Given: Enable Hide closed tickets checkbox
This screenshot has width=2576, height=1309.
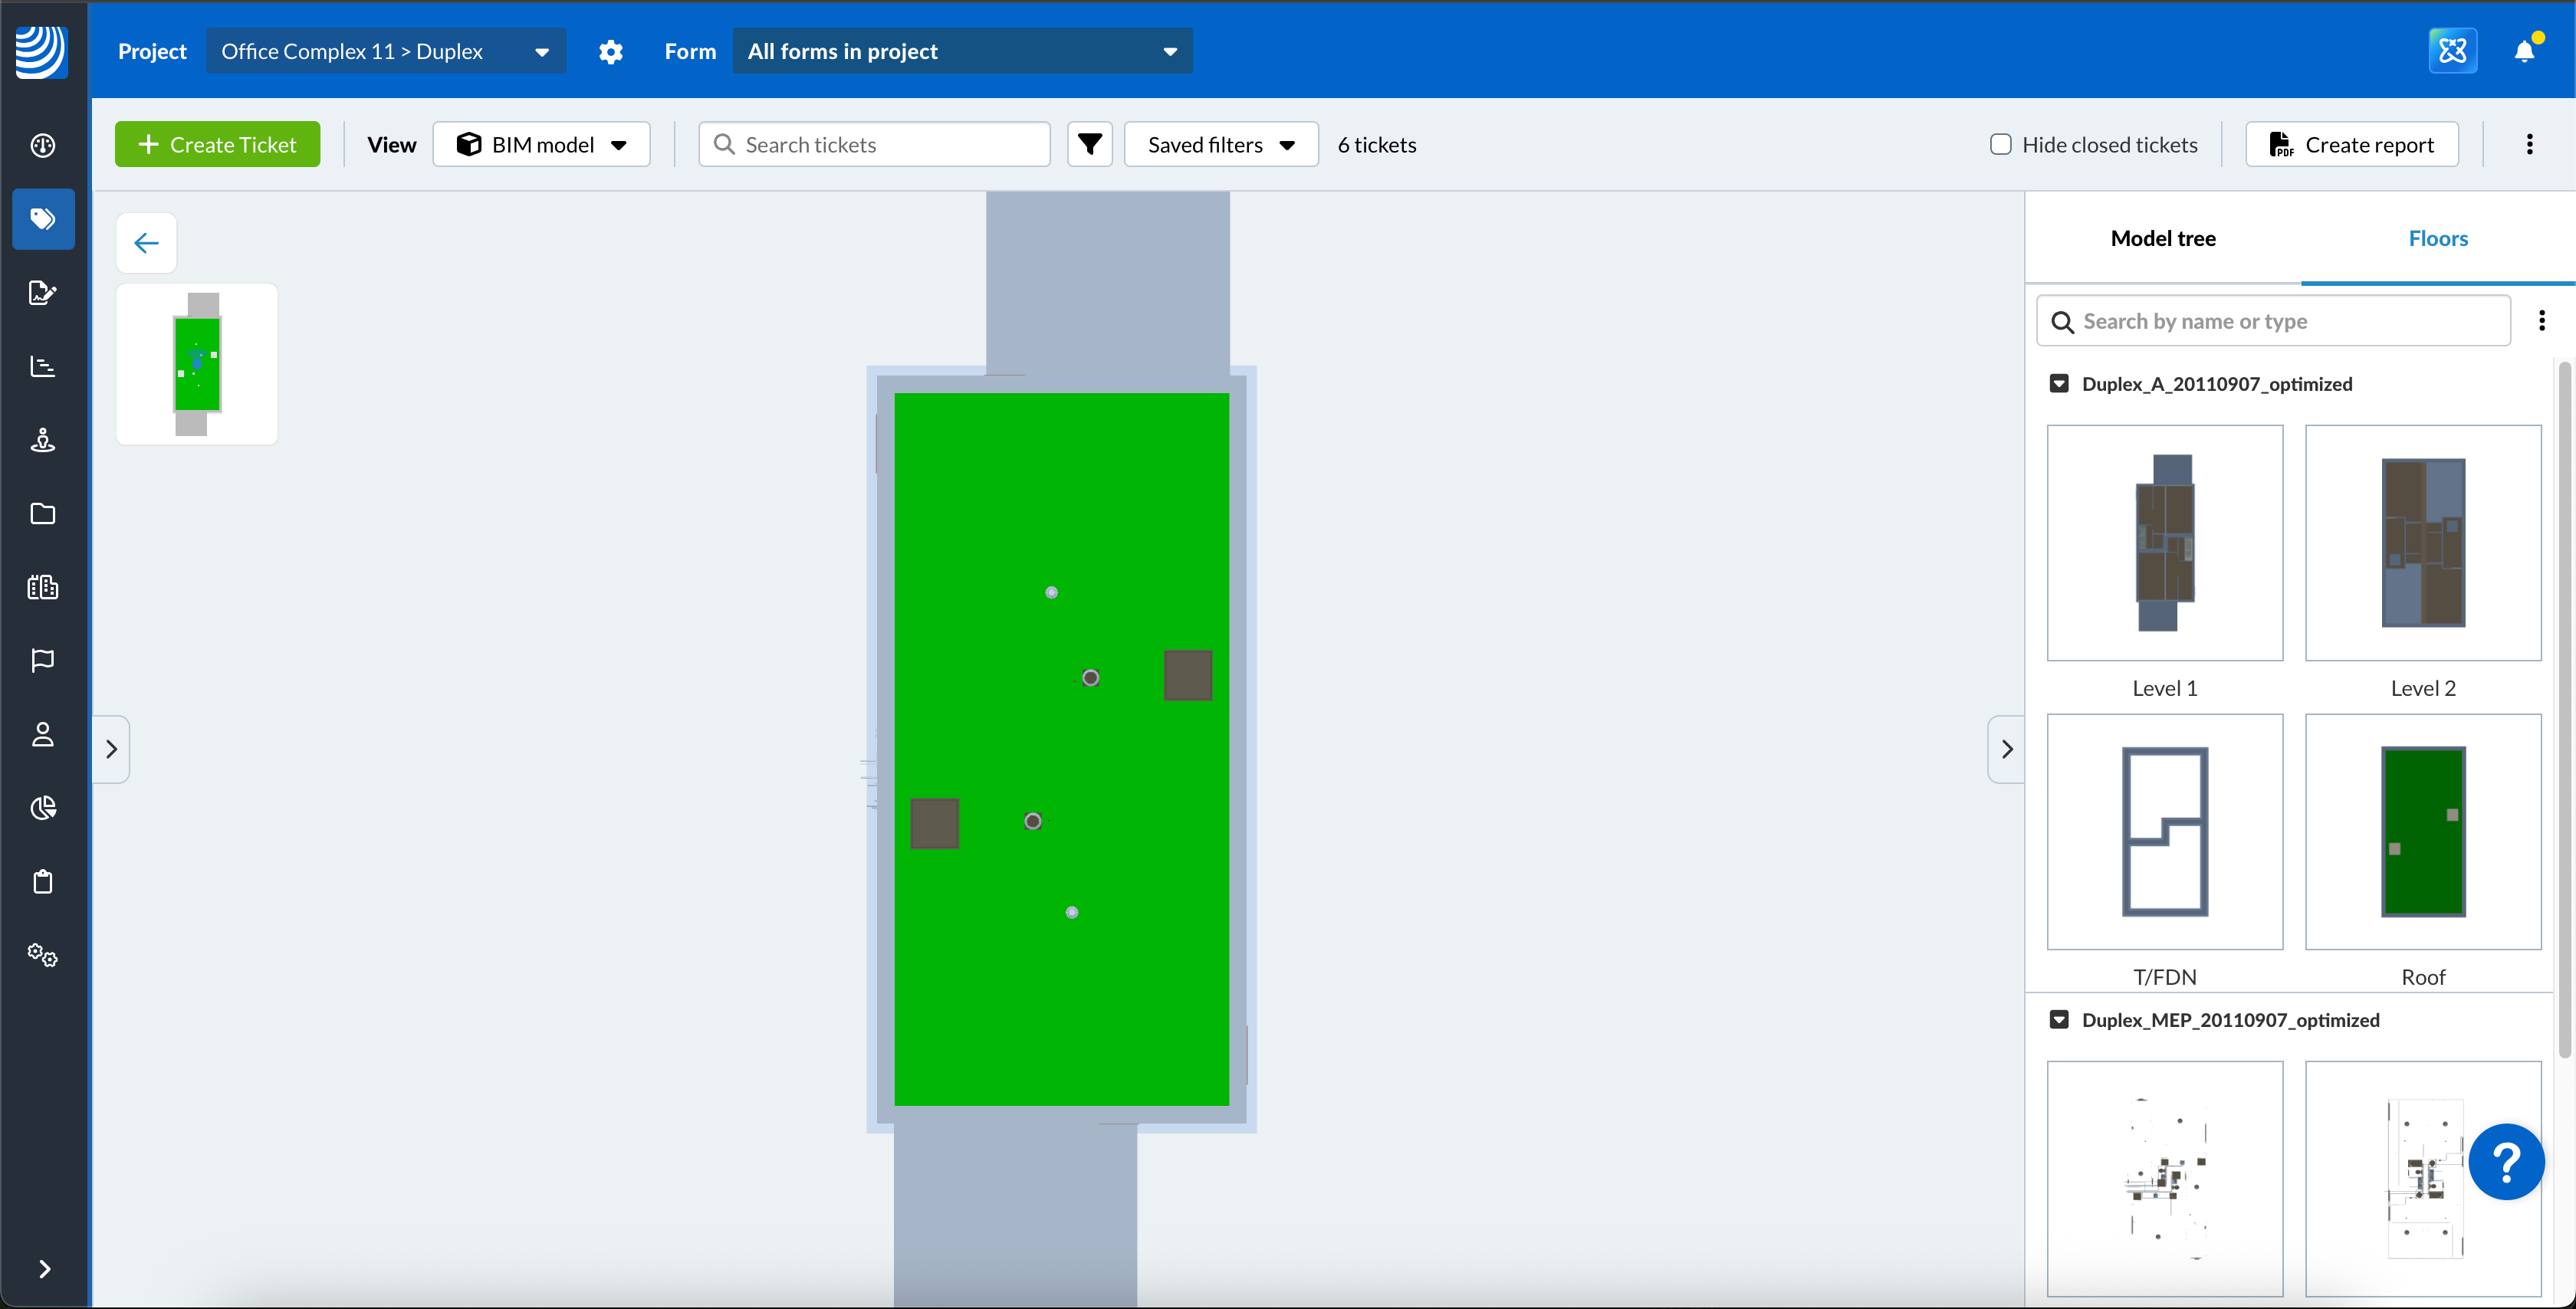Looking at the screenshot, I should (x=2000, y=144).
